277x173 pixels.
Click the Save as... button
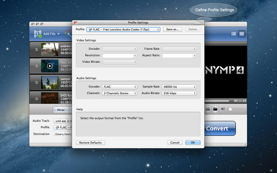coord(172,29)
